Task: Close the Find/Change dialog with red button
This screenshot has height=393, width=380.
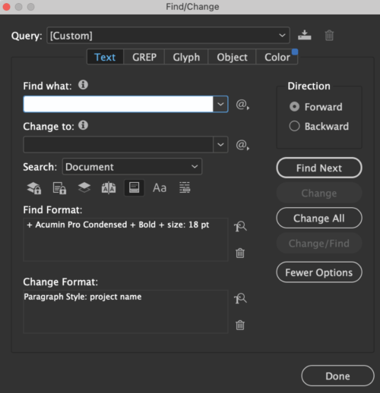Action: tap(6, 7)
